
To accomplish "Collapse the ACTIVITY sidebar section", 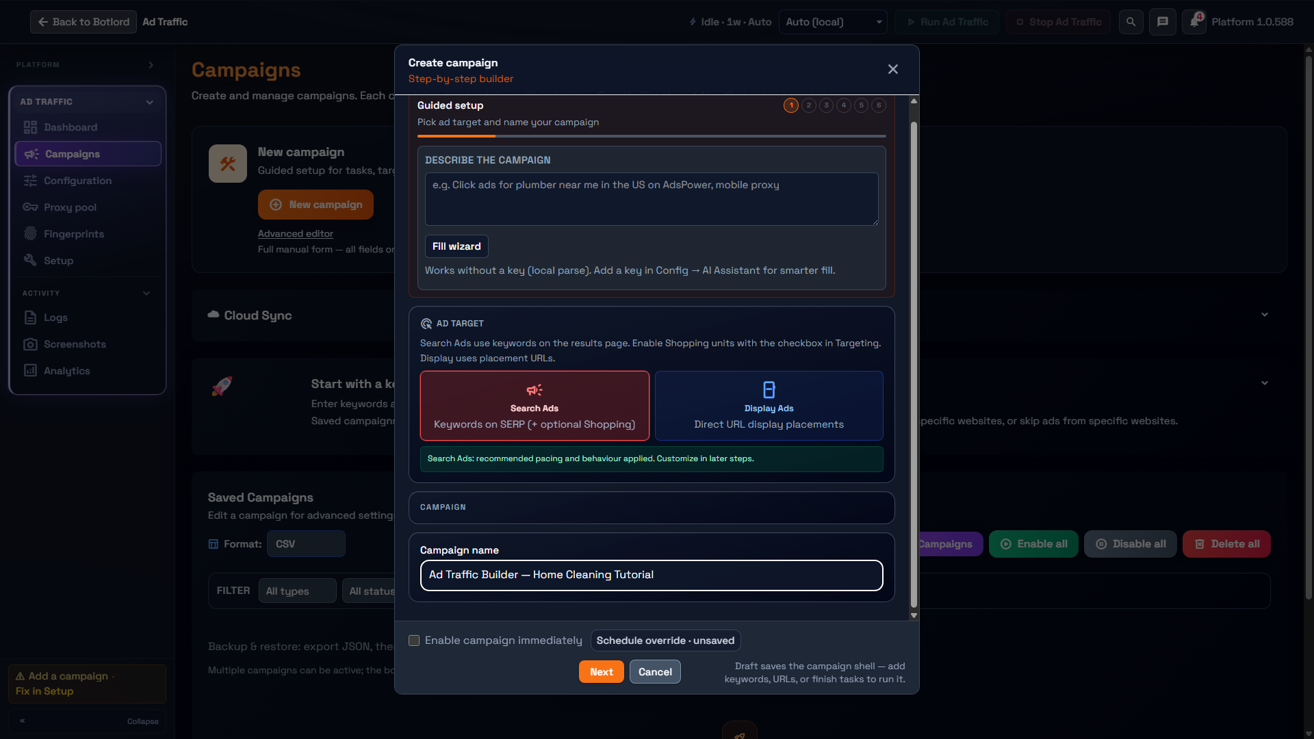I will 146,293.
